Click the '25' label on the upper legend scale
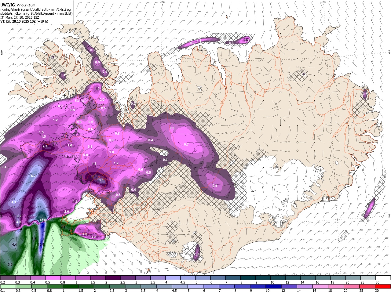The image size is (391, 293). pos(362,283)
